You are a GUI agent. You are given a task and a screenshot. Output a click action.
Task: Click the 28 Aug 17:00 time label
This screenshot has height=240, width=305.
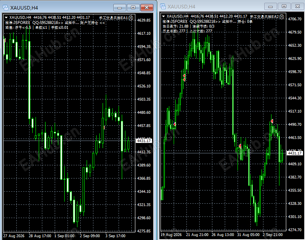[x=40, y=236]
